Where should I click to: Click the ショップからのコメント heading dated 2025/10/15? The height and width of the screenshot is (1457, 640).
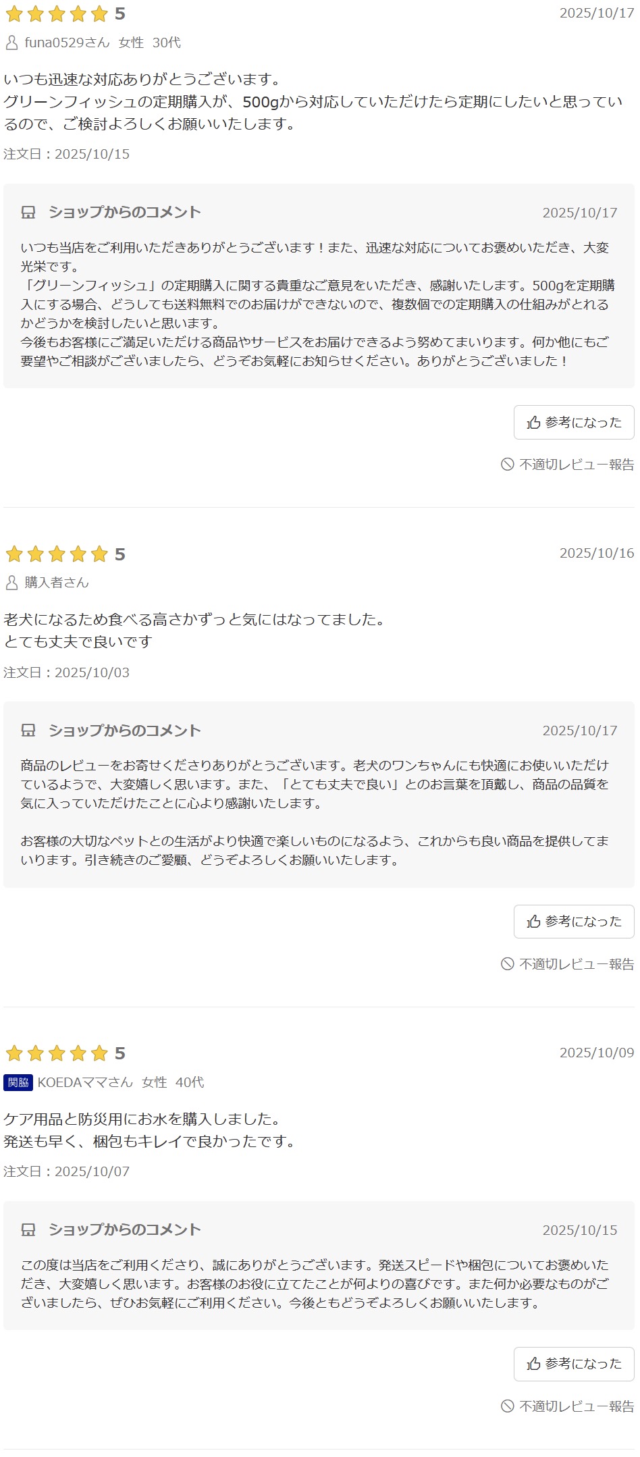coord(124,1229)
